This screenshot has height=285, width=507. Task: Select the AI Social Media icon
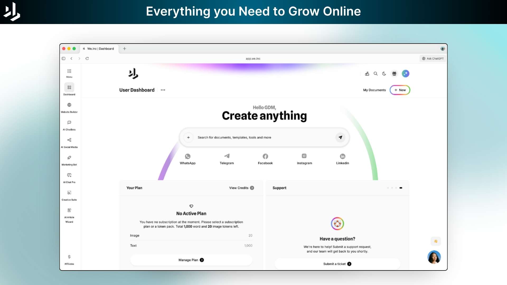(x=69, y=140)
